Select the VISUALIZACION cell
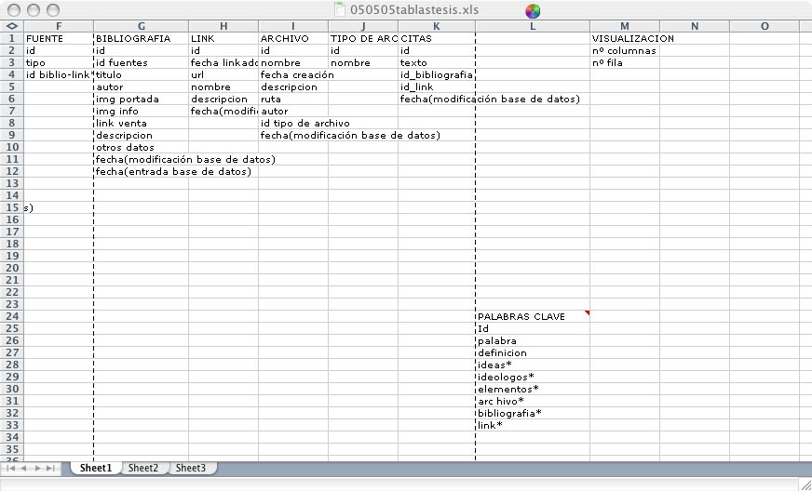The image size is (812, 491). click(624, 38)
